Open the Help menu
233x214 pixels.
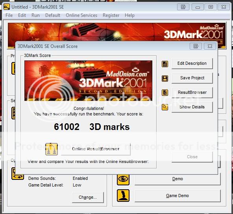129,15
